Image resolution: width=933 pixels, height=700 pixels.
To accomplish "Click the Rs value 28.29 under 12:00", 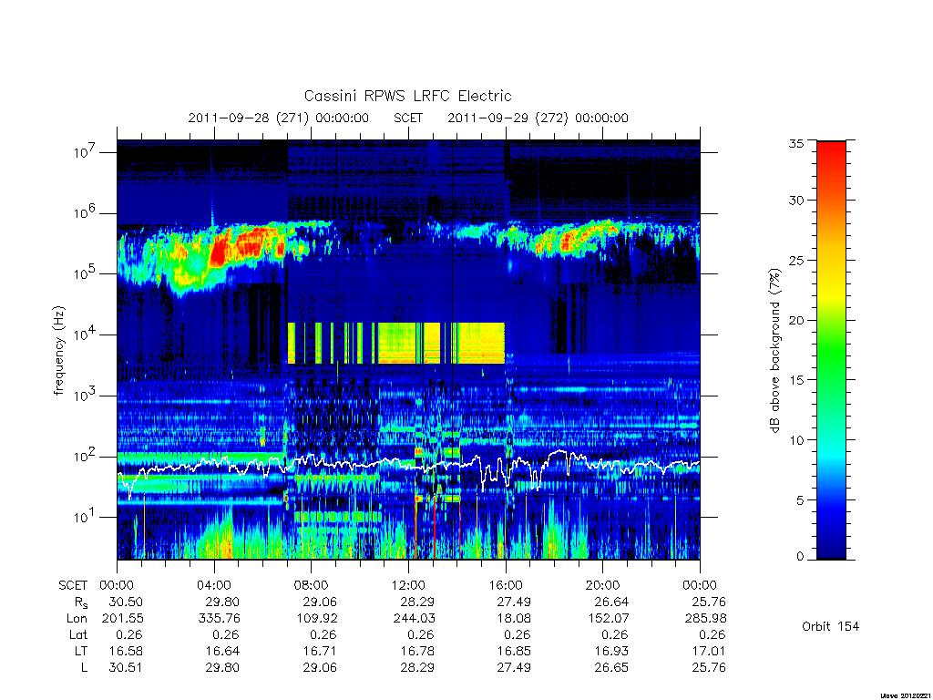I will (416, 602).
